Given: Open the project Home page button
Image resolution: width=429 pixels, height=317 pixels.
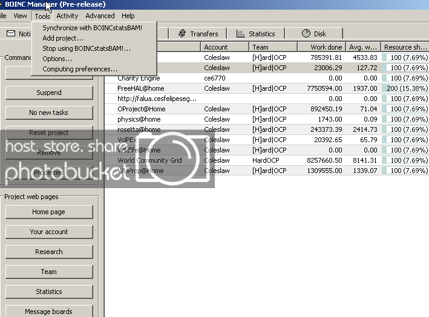Looking at the screenshot, I should coord(49,212).
